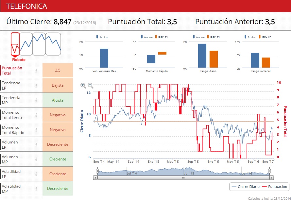Image resolution: width=291 pixels, height=200 pixels.
Task: Open info icon for Tendencia LP
Action: click(x=36, y=86)
